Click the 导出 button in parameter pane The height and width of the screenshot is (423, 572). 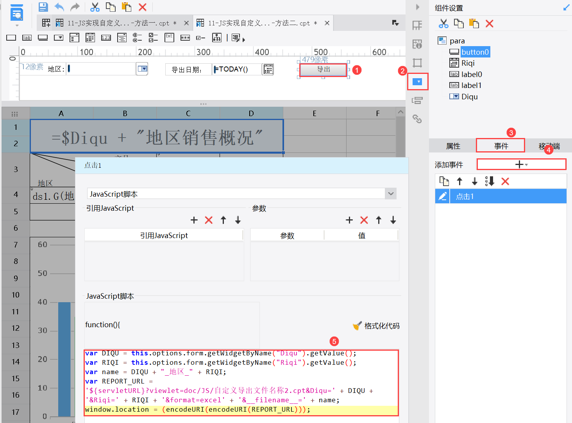323,70
